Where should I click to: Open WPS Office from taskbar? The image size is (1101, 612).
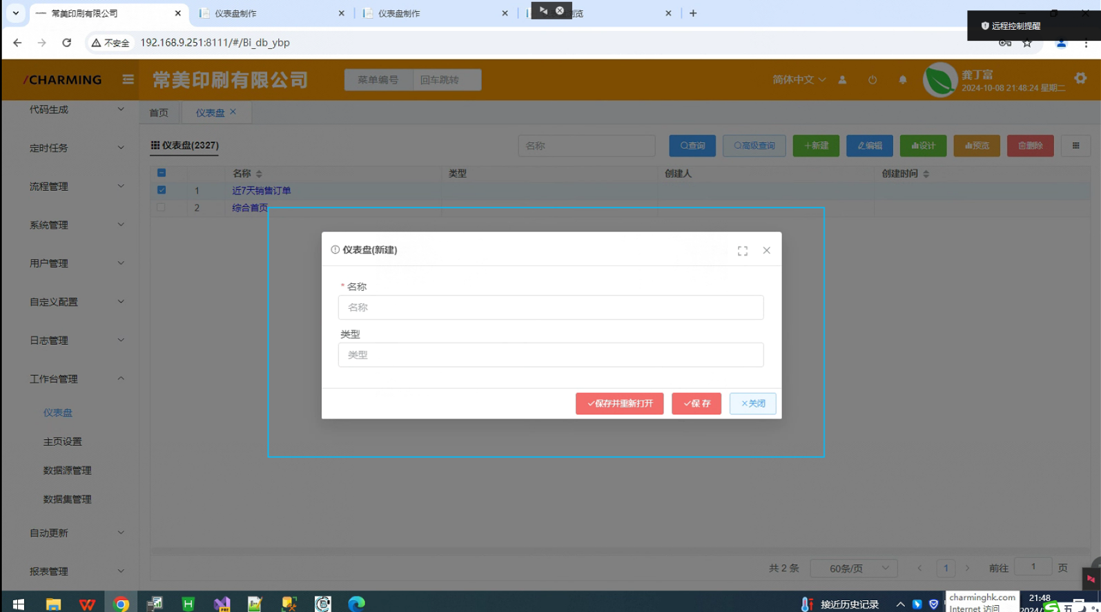click(87, 604)
